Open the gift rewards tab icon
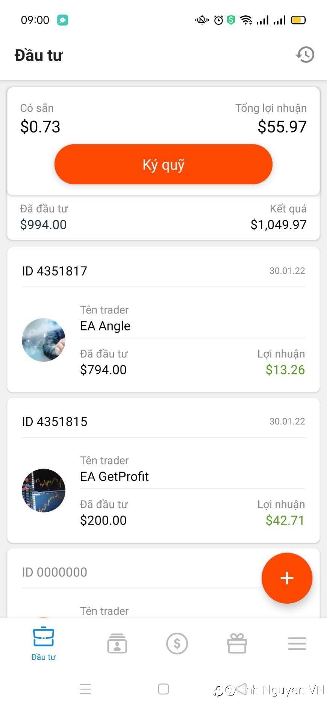 pyautogui.click(x=237, y=644)
